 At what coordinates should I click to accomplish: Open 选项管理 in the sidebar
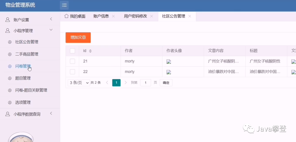[23, 102]
